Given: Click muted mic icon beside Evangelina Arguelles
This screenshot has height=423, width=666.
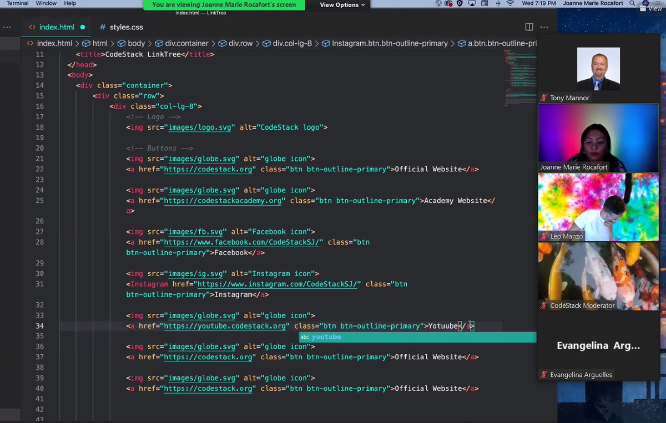Looking at the screenshot, I should click(x=544, y=375).
